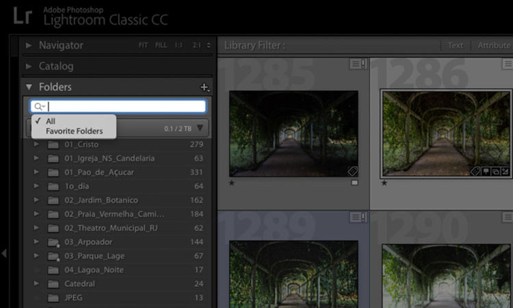Expand the Catedral folder
Image resolution: width=513 pixels, height=308 pixels.
tap(36, 283)
